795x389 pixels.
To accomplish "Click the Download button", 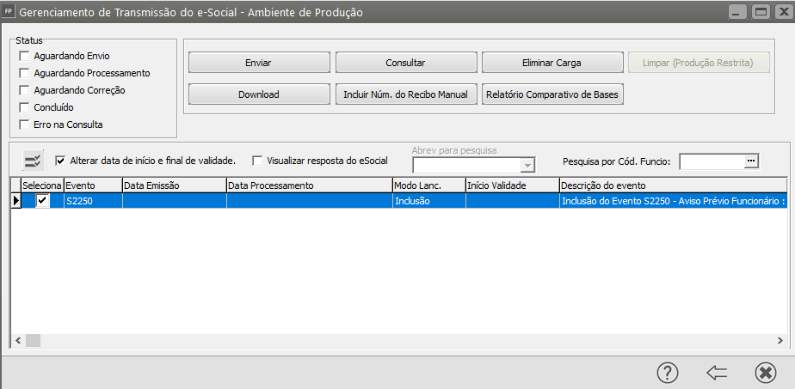I will [259, 94].
